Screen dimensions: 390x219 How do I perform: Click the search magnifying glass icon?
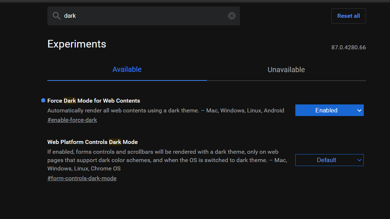[x=56, y=16]
